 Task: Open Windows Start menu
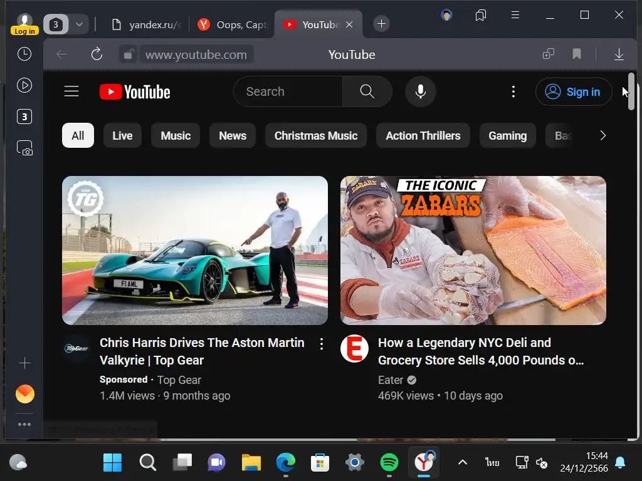[112, 463]
